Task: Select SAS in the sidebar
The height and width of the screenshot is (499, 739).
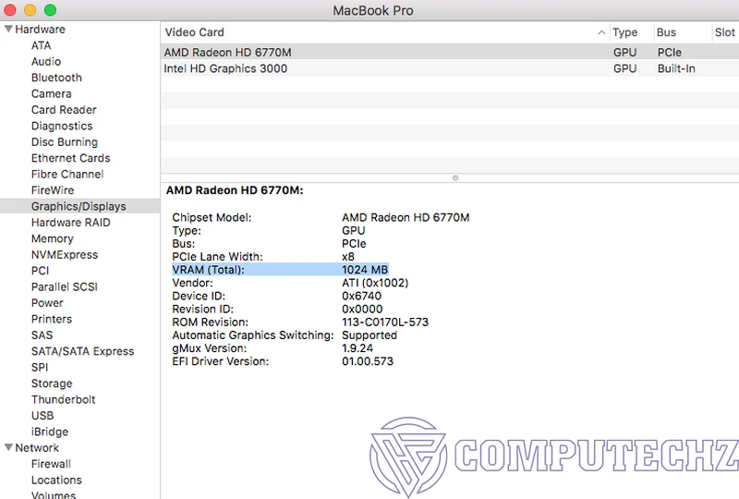Action: click(42, 335)
